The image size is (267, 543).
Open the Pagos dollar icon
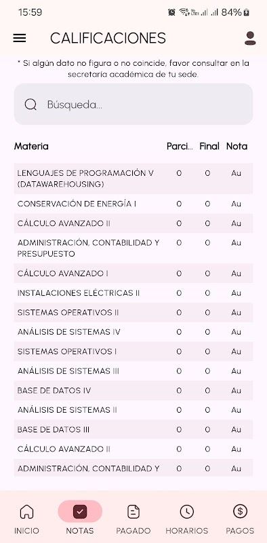[240, 511]
